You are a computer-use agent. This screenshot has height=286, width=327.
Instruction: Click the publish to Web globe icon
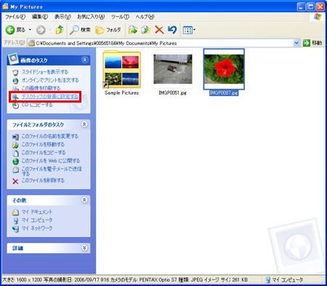(x=15, y=162)
